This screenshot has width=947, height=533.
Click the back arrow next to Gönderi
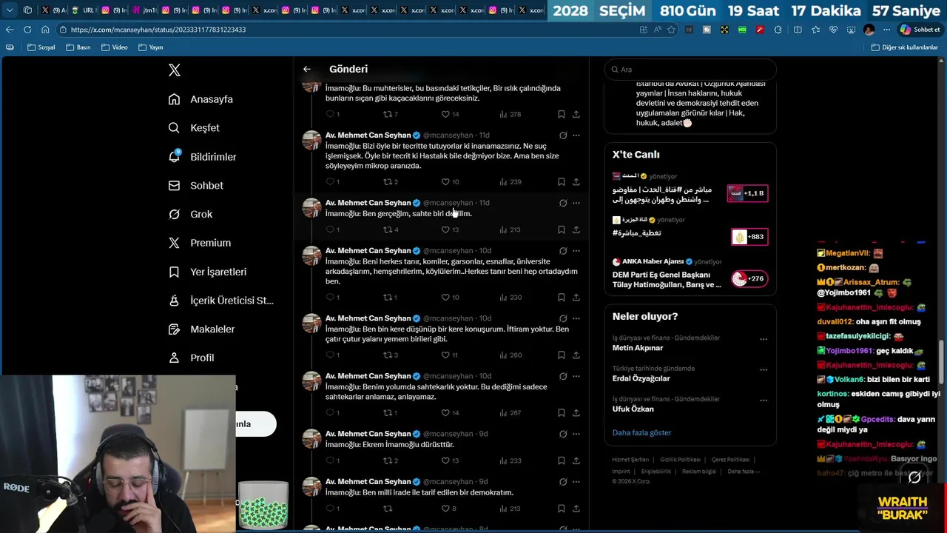tap(306, 69)
